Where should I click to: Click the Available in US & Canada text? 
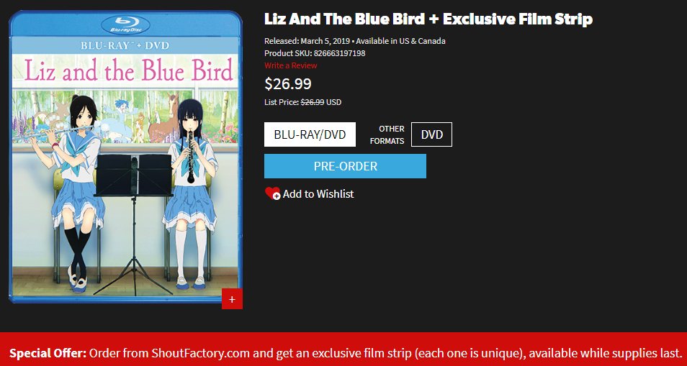click(400, 41)
